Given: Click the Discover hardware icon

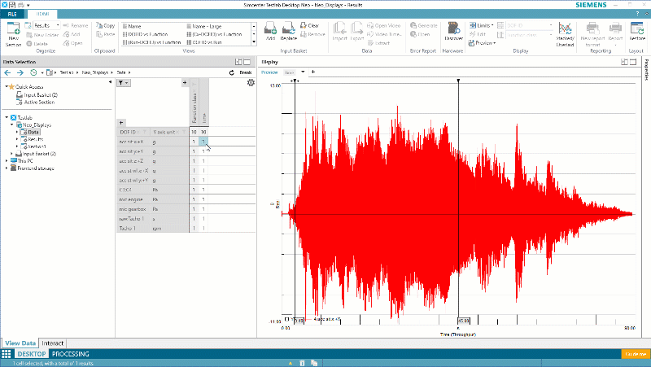Looking at the screenshot, I should [x=453, y=31].
